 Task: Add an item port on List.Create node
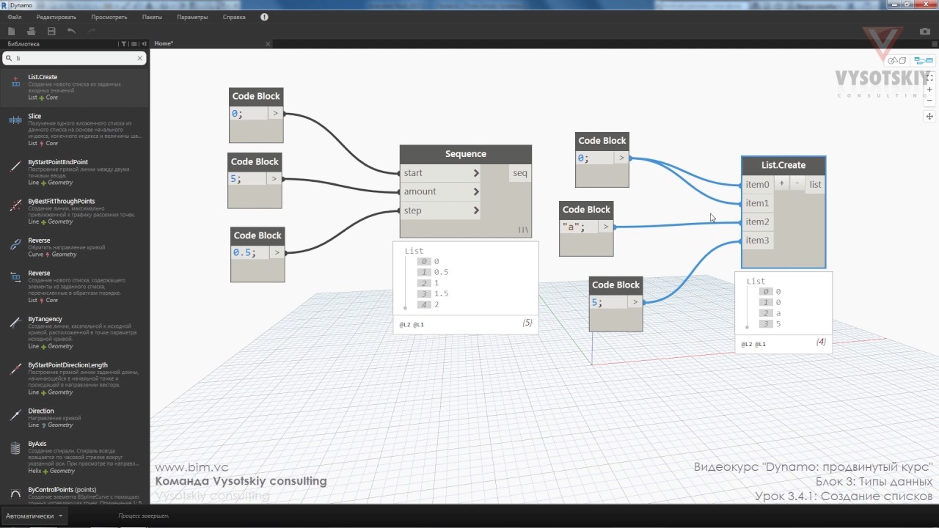pyautogui.click(x=782, y=183)
